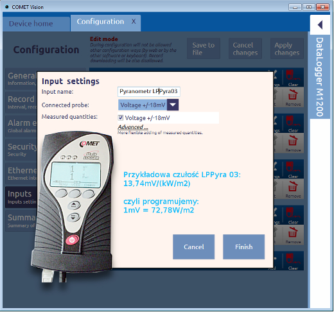Open the General configuration section
This screenshot has width=334, height=312.
21,79
